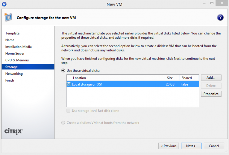Open the Home Server step
Viewport: 229px width, 155px height.
point(15,54)
